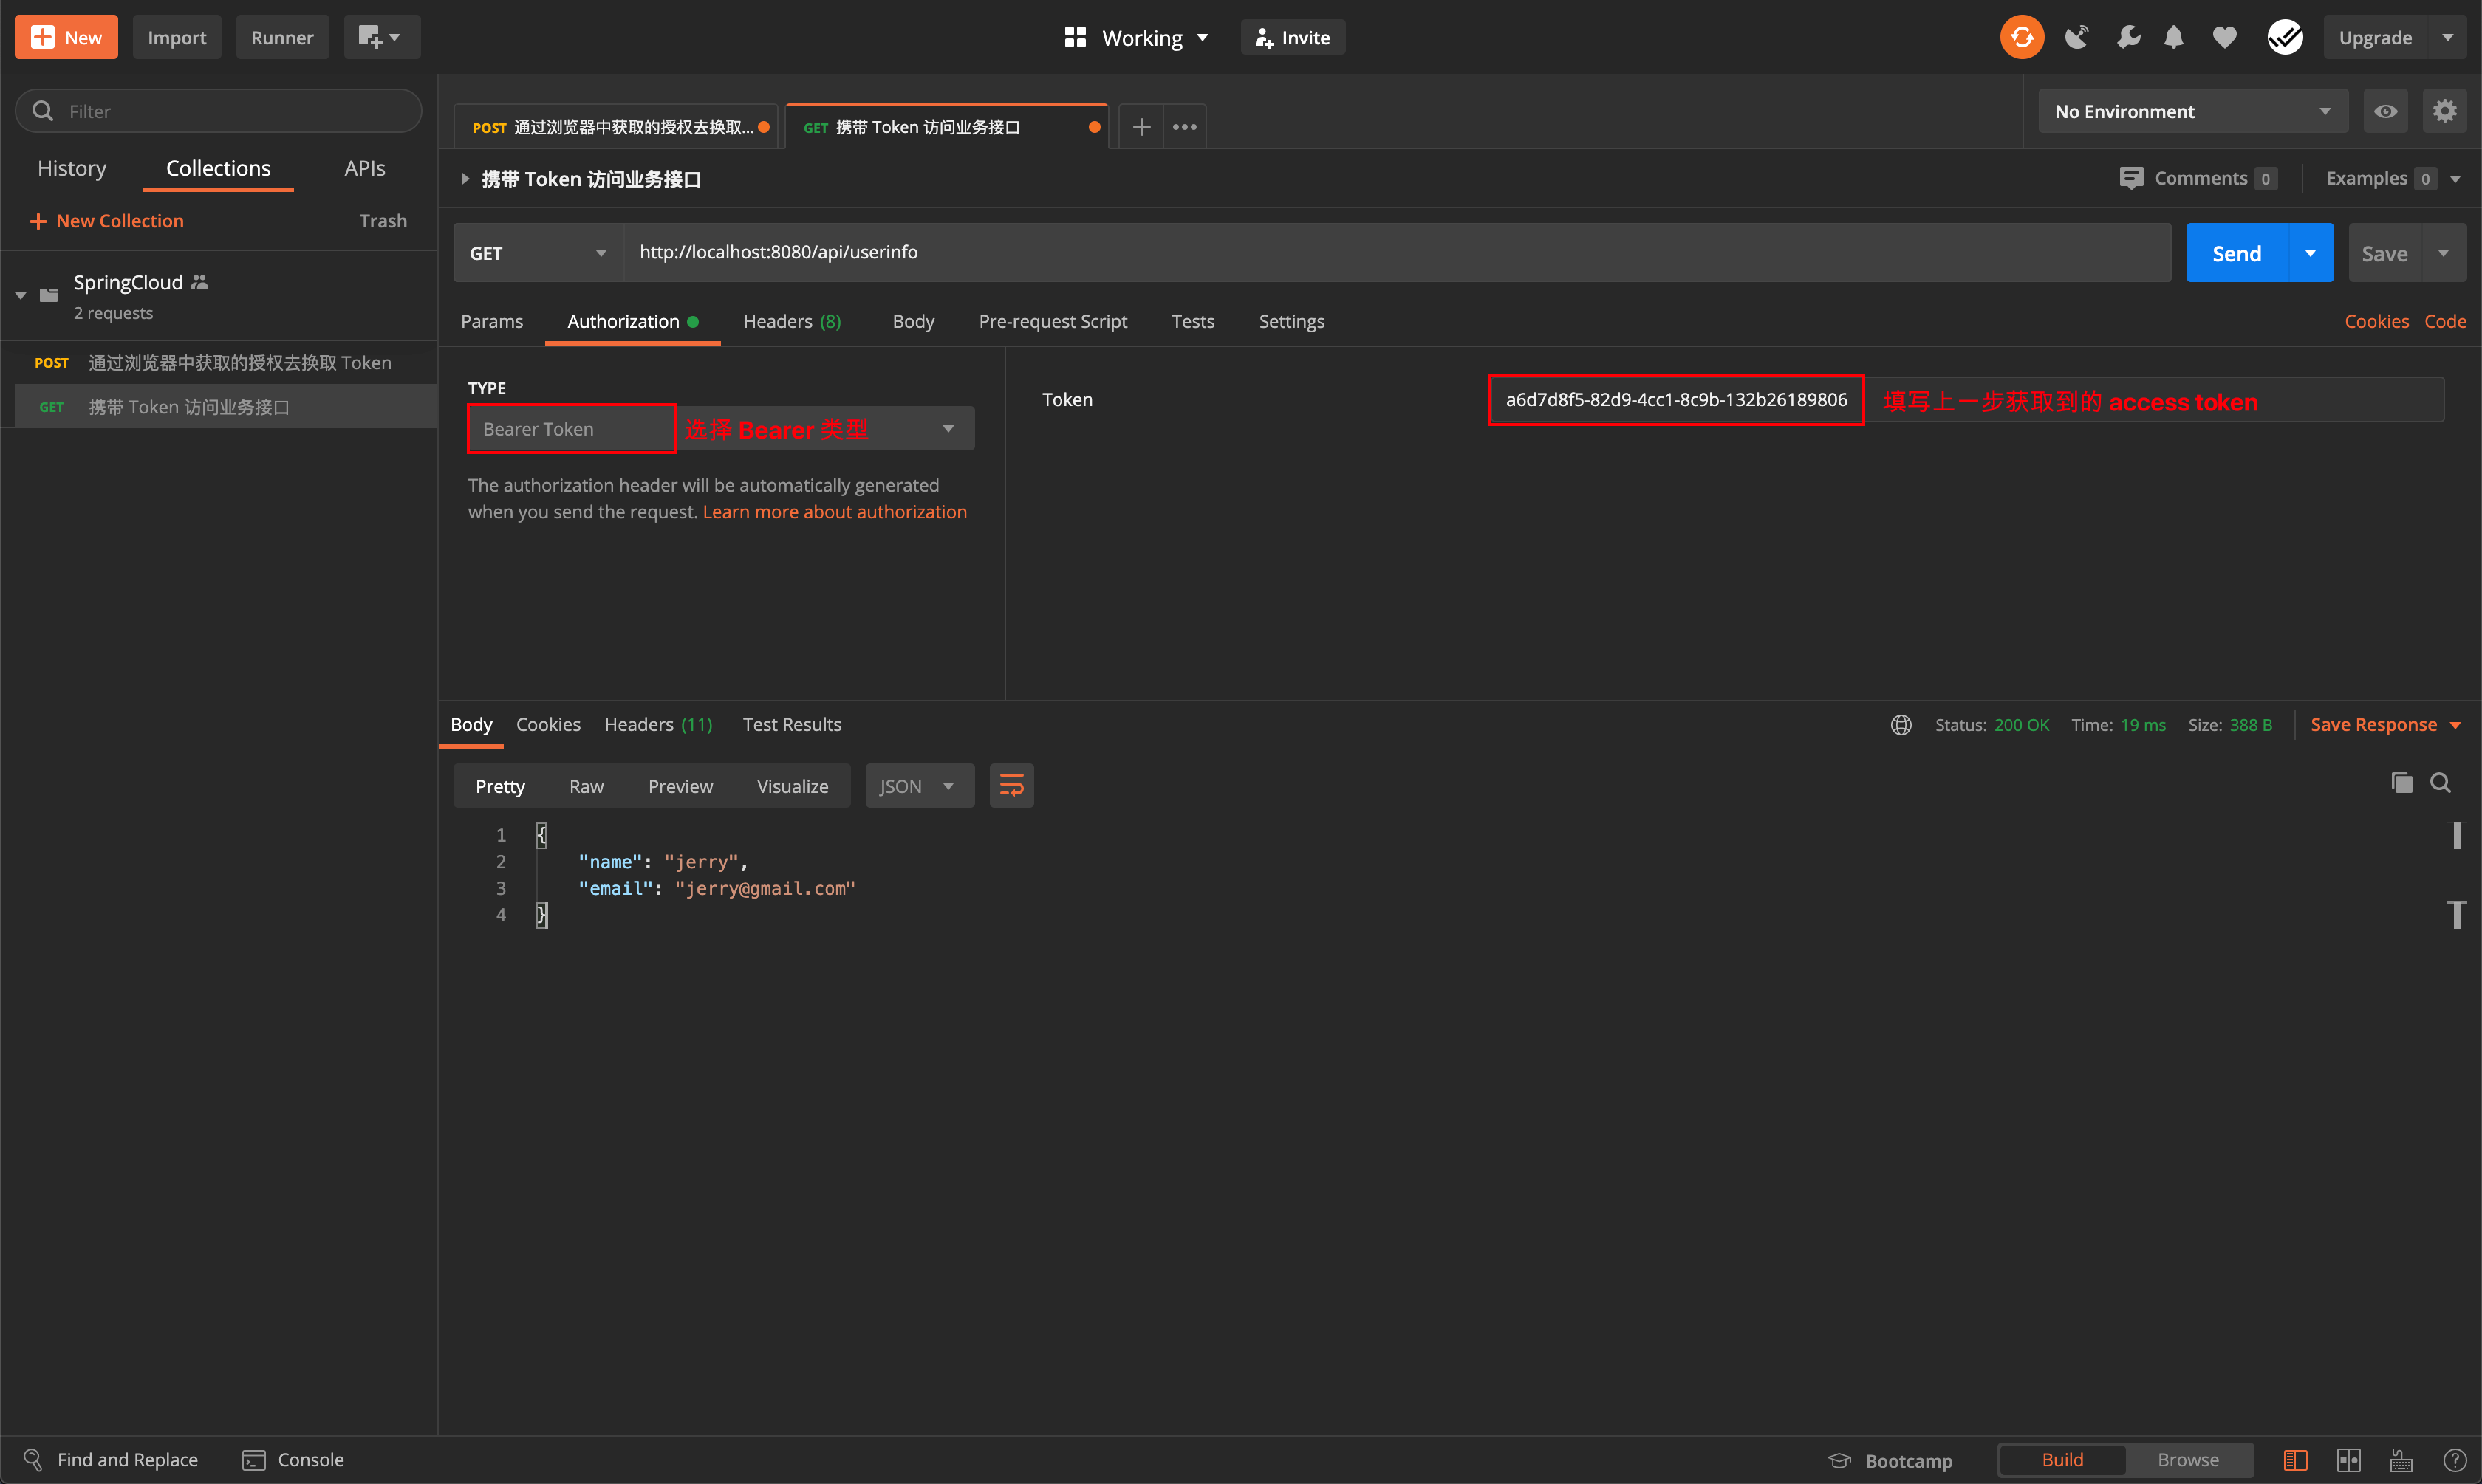The height and width of the screenshot is (1484, 2482).
Task: Open the new window icon dropdown
Action: 381,37
